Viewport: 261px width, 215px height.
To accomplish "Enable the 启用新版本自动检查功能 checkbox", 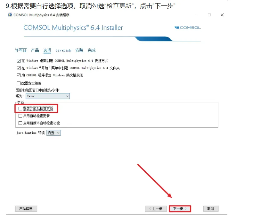I will (x=20, y=123).
